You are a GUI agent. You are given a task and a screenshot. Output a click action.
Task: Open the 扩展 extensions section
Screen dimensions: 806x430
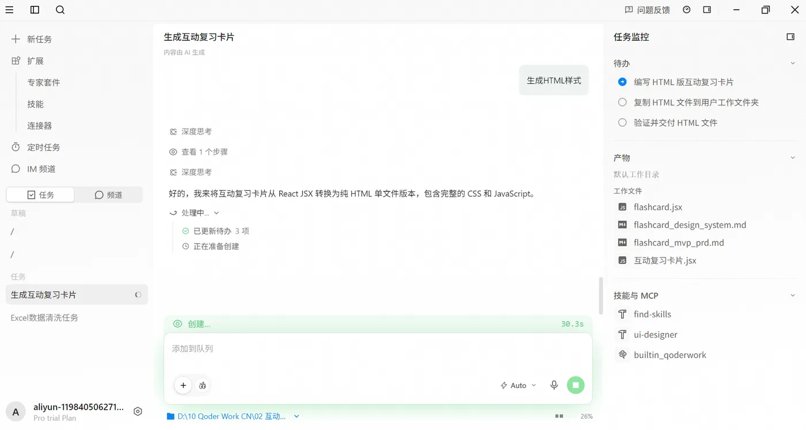point(28,61)
